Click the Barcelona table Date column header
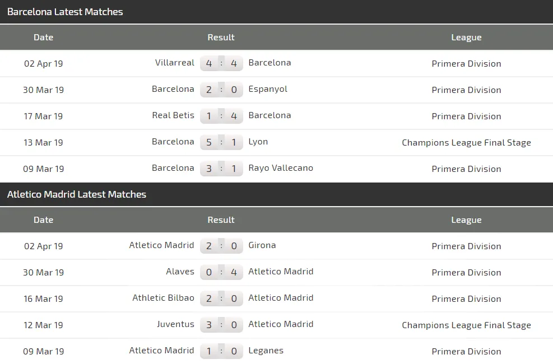553x364 pixels. click(x=43, y=38)
